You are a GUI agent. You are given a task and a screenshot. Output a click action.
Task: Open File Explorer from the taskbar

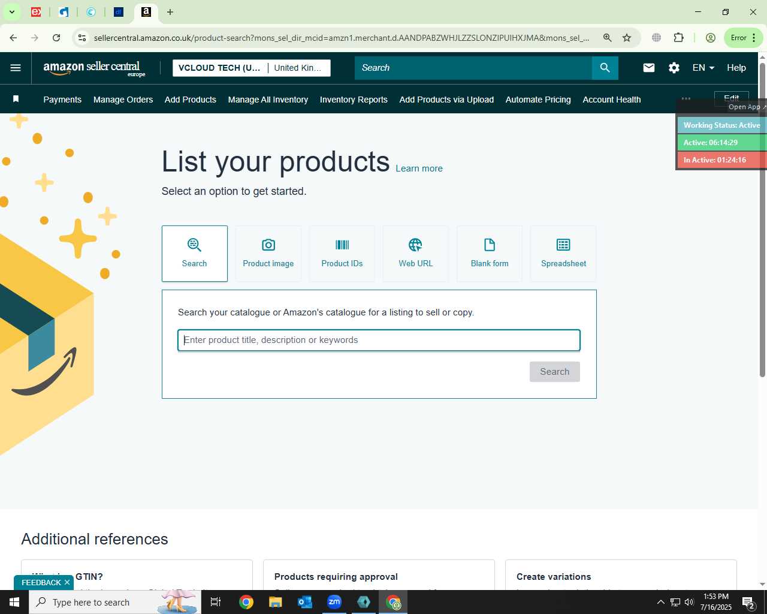(x=276, y=602)
